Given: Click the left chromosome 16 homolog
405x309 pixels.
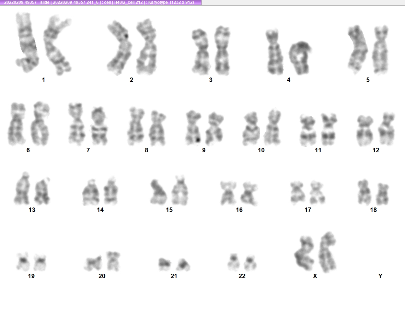Looking at the screenshot, I should click(228, 193).
